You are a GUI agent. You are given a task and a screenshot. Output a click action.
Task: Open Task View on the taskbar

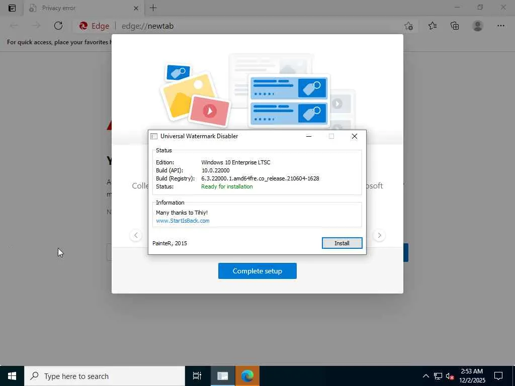point(197,376)
